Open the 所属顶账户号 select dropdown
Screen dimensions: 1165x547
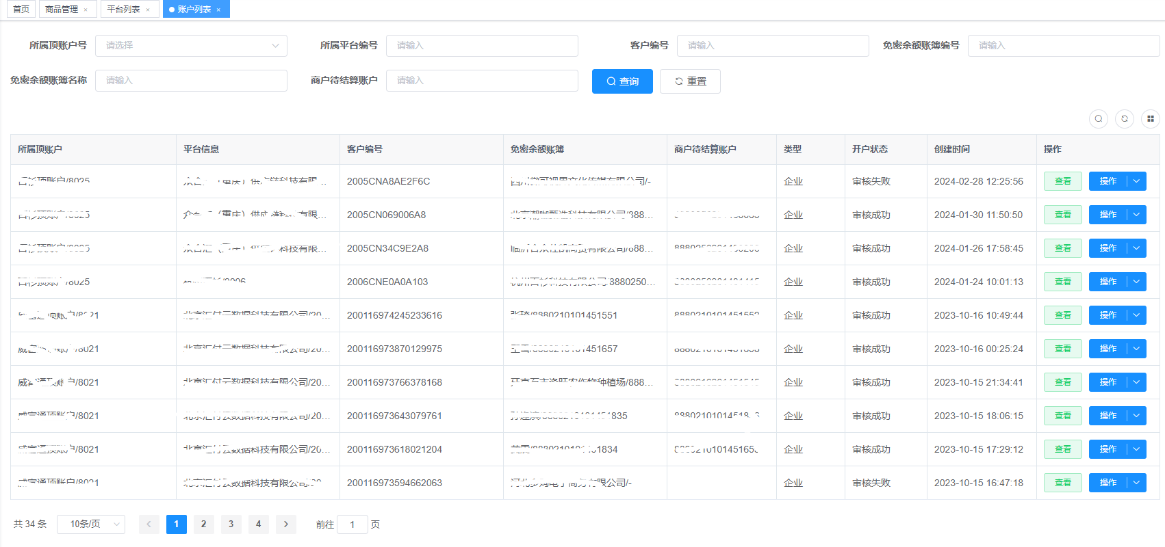[x=191, y=46]
